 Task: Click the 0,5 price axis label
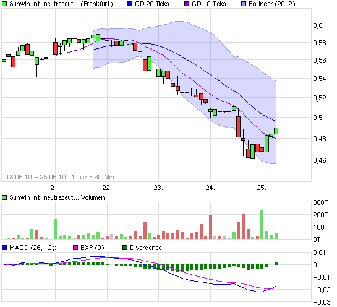point(318,118)
